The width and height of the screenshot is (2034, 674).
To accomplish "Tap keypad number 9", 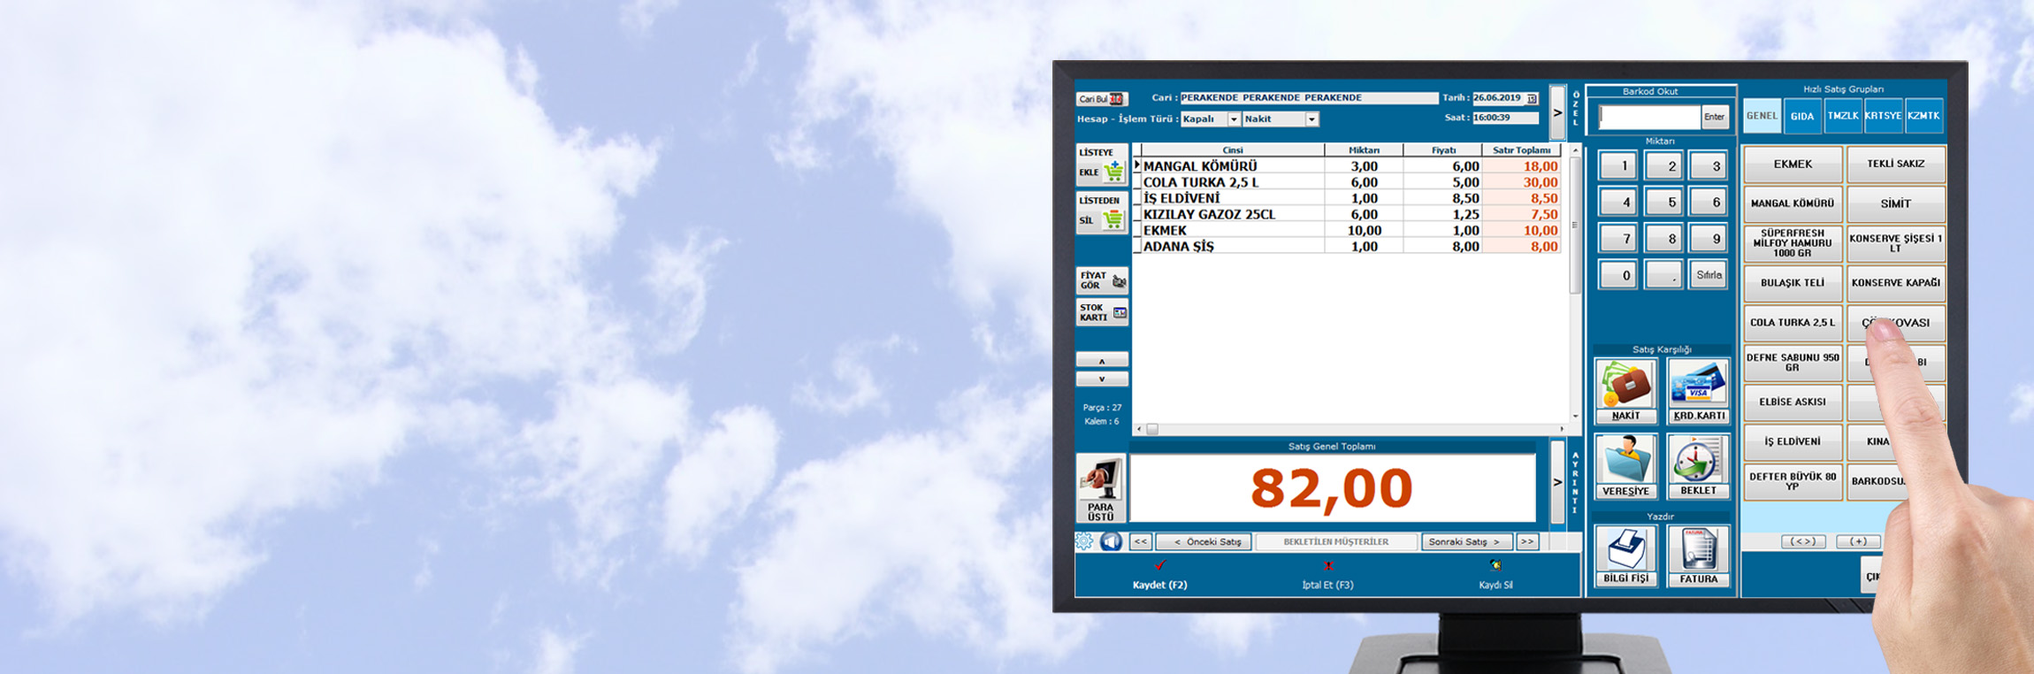I will pyautogui.click(x=1709, y=239).
